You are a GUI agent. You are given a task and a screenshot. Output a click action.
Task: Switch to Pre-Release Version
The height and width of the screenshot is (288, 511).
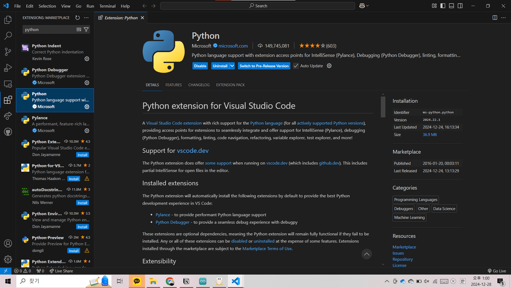tap(264, 66)
